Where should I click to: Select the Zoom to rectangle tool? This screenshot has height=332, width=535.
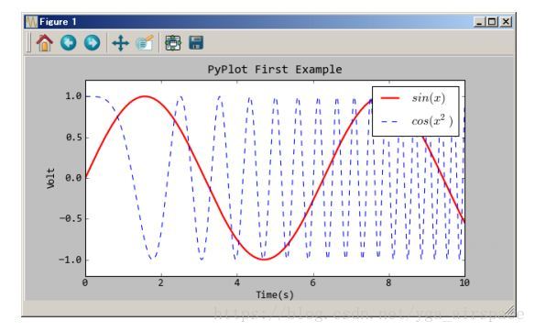(x=145, y=43)
